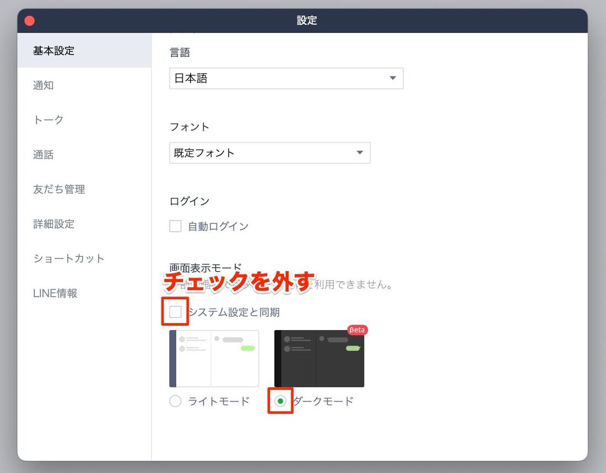Show the ショートカット settings
The image size is (606, 473).
69,258
